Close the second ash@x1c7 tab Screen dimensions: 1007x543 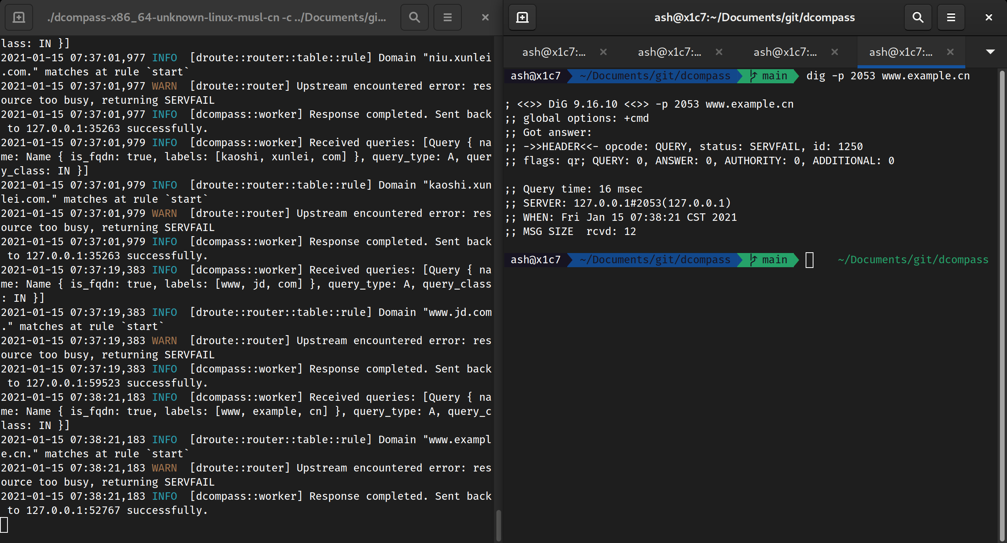coord(719,52)
